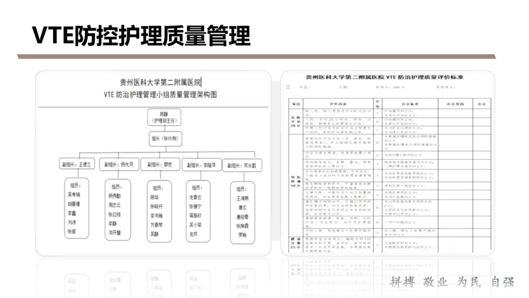Click member name 邓开慧
Viewport: 529px width, 298px height.
pos(114,232)
